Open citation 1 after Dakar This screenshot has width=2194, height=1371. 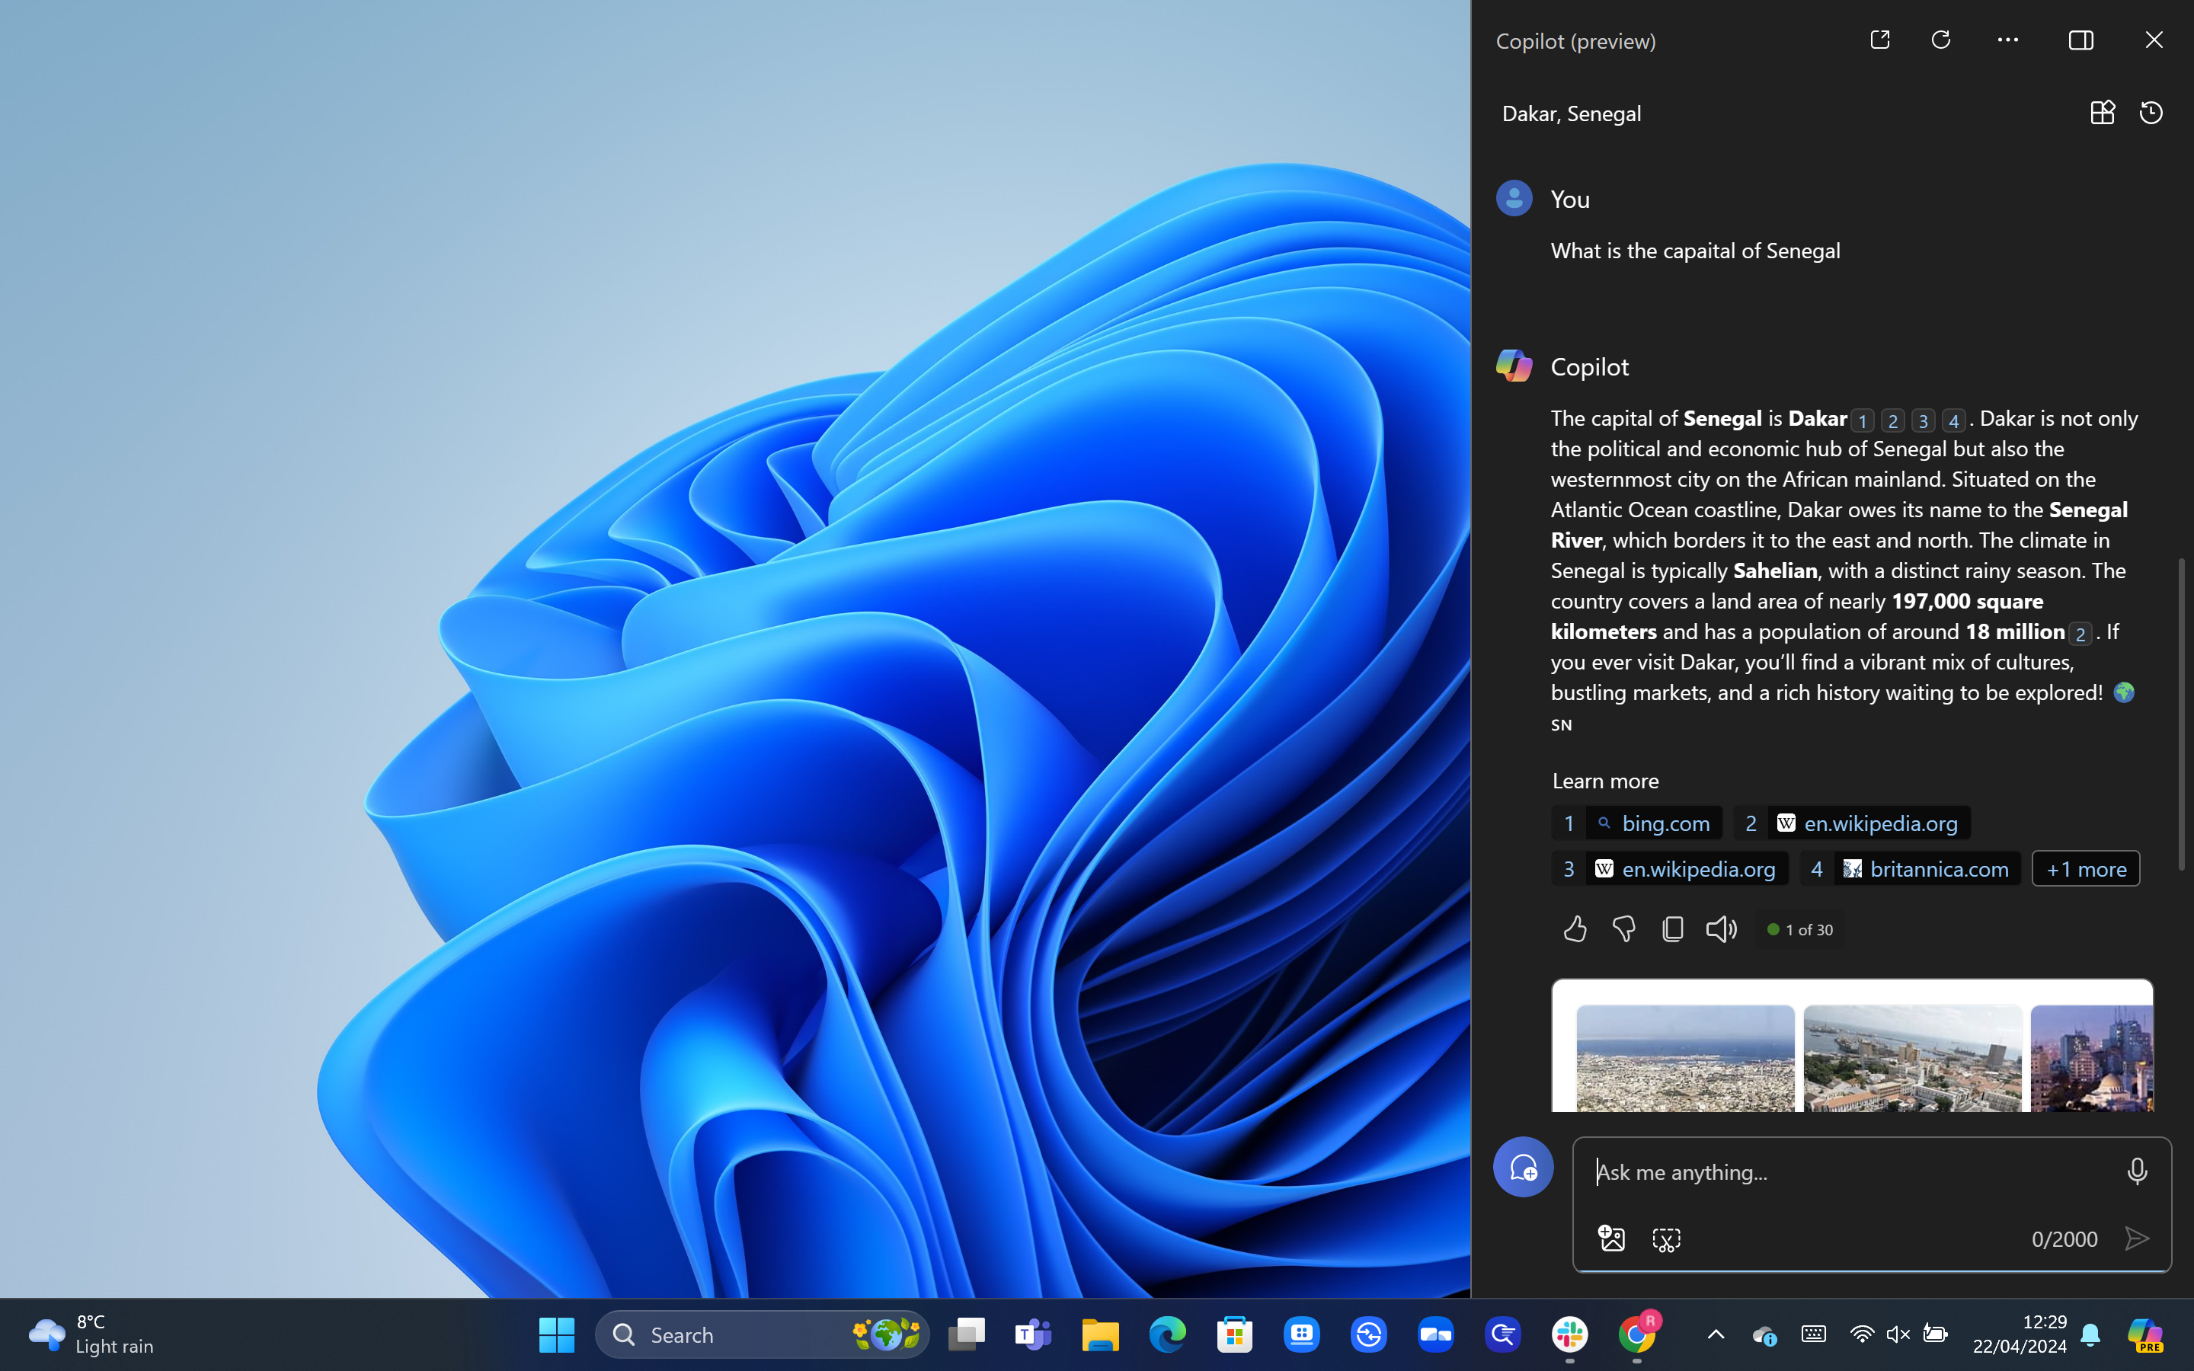click(1862, 420)
